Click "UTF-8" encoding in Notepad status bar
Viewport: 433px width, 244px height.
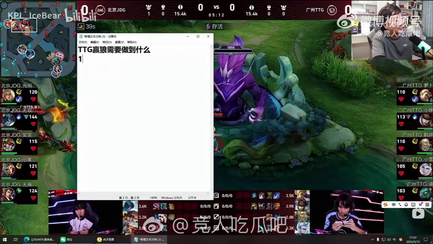(x=192, y=198)
